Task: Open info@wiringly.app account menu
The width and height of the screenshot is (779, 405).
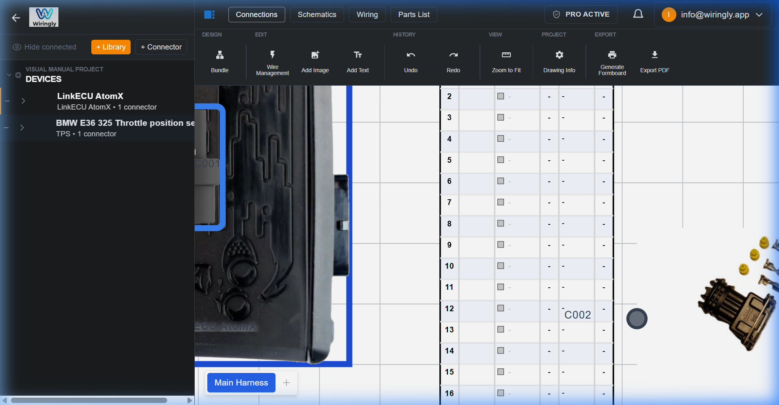Action: [x=713, y=15]
